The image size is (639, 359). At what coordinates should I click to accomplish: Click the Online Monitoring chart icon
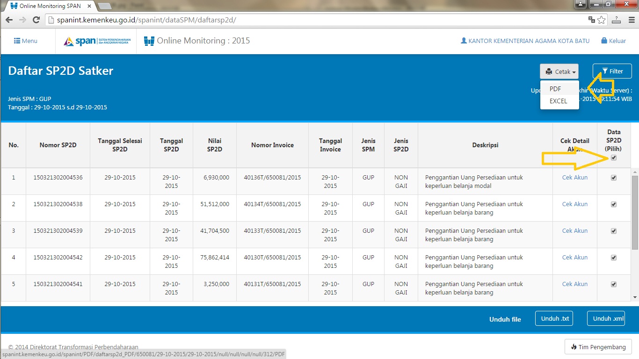(x=148, y=41)
